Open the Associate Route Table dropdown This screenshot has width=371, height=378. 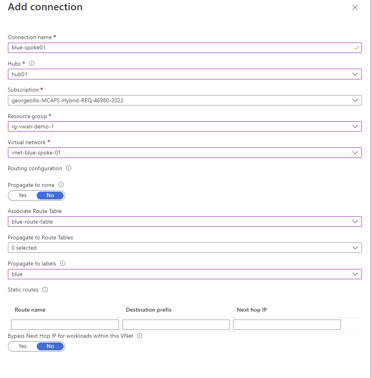pyautogui.click(x=356, y=222)
